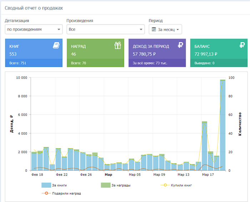Toggle 'За книги' series in chart legend
This screenshot has width=250, height=202.
(54, 185)
